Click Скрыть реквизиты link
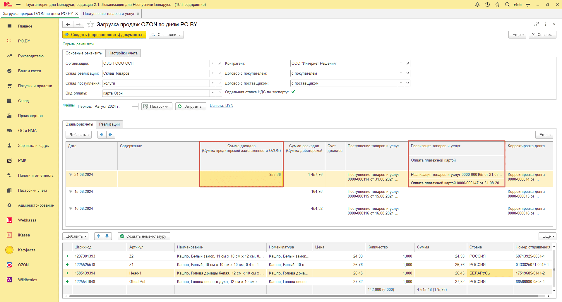The height and width of the screenshot is (302, 562). (78, 44)
